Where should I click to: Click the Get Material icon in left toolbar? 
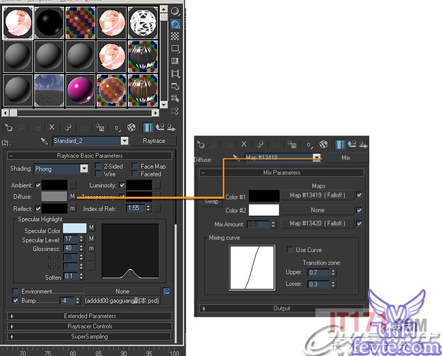[8, 127]
